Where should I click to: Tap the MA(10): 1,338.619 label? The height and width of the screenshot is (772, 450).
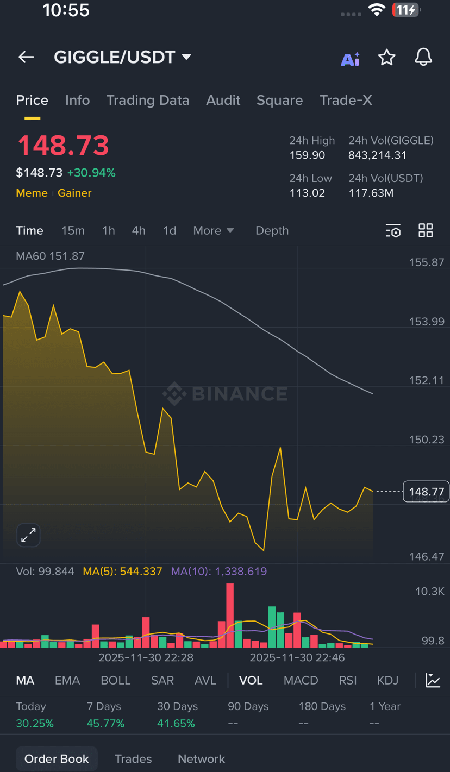click(219, 572)
